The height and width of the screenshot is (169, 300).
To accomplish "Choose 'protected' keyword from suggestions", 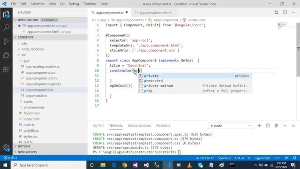I will [x=195, y=81].
